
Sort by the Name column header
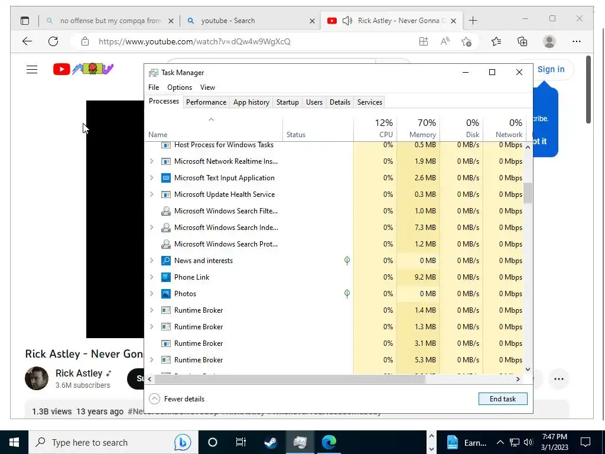214,128
